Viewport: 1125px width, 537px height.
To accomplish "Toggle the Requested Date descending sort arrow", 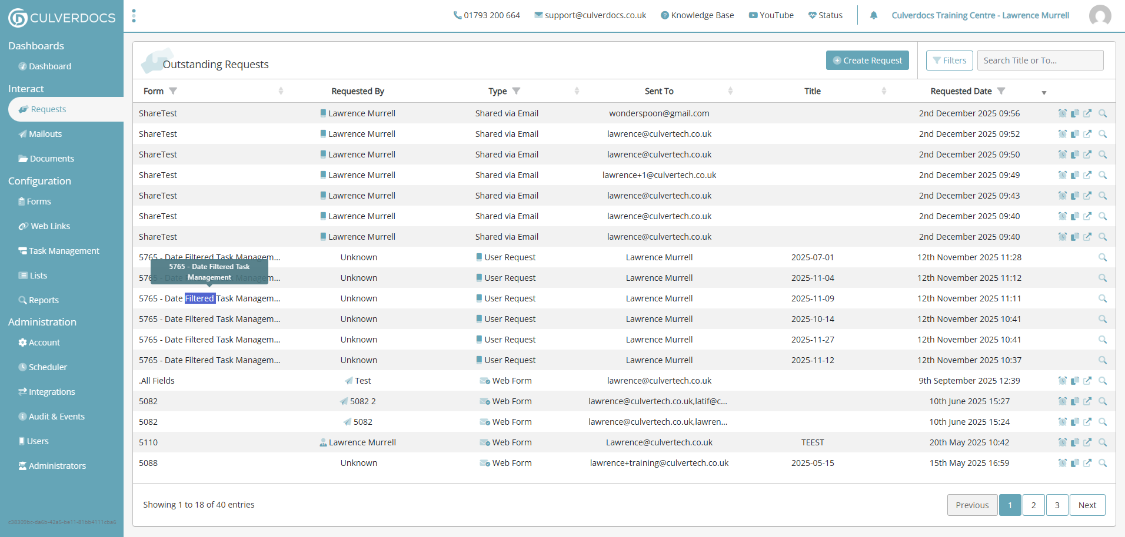I will click(x=1044, y=93).
